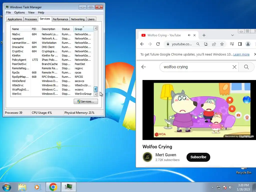Click the services list scrollbar thumb
The width and height of the screenshot is (256, 192).
(96, 89)
